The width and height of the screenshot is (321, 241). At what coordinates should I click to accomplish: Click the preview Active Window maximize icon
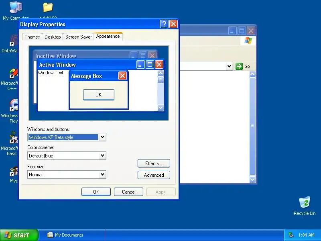point(150,65)
